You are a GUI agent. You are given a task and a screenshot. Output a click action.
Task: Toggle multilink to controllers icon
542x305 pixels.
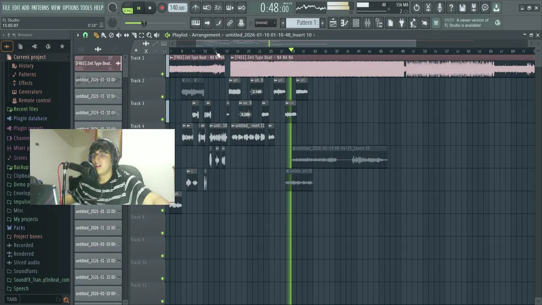[241, 23]
